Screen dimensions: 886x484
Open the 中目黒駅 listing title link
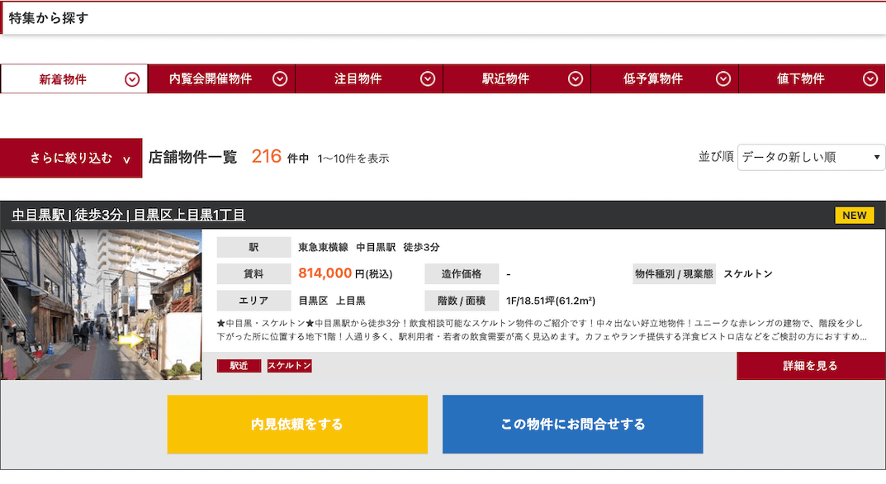[129, 216]
